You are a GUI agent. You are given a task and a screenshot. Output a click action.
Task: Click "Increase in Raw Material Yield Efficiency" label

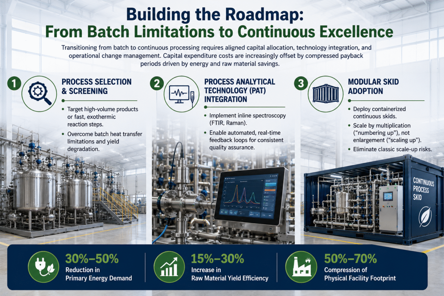click(229, 274)
